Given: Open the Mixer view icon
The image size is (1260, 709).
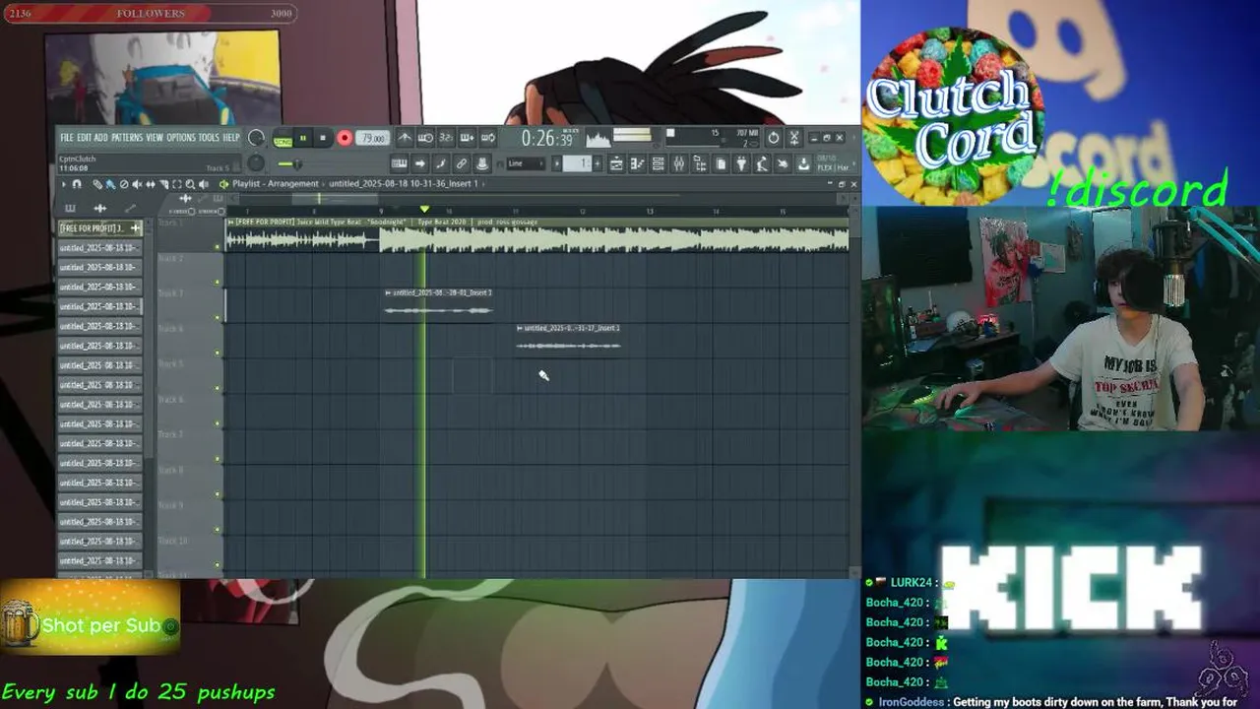Looking at the screenshot, I should (679, 163).
